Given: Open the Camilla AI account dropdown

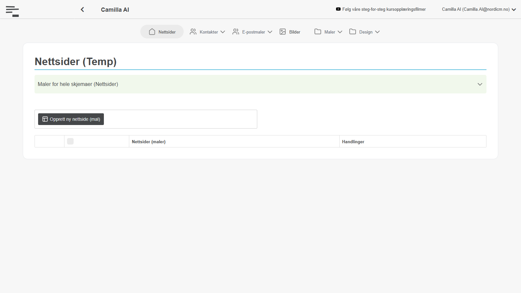Looking at the screenshot, I should coord(479,9).
